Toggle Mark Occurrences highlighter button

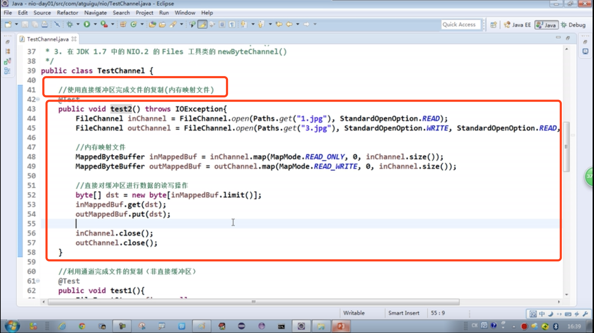point(202,24)
